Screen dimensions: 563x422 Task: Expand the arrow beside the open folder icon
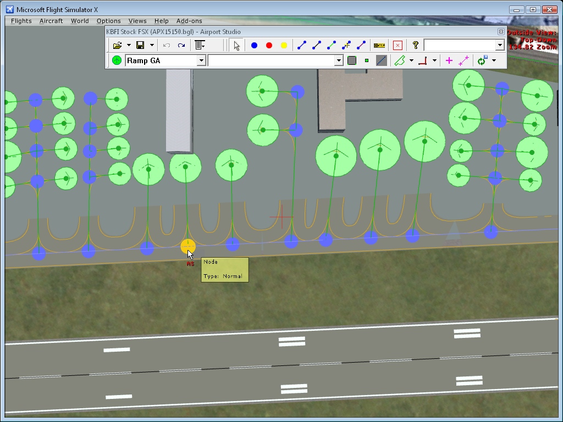[129, 45]
